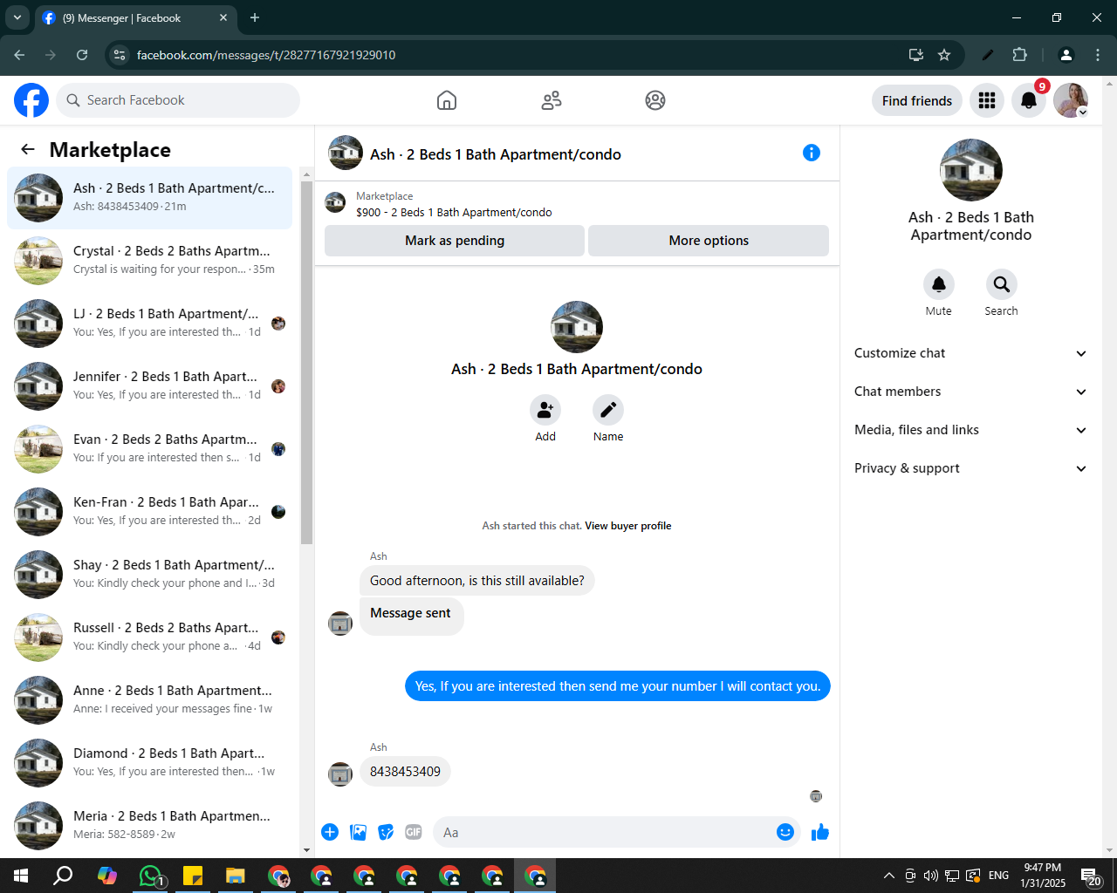Search in conversation using the magnifier icon
This screenshot has width=1117, height=893.
pyautogui.click(x=1002, y=284)
